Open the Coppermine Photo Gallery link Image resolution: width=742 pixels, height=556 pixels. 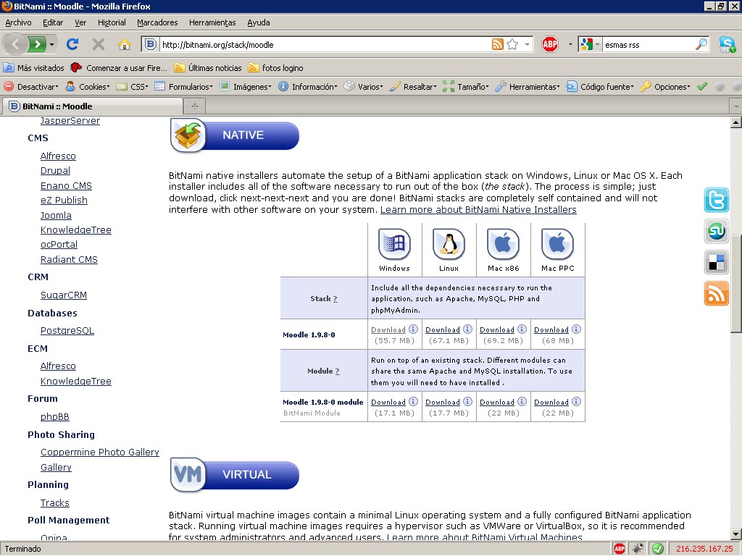coord(100,452)
